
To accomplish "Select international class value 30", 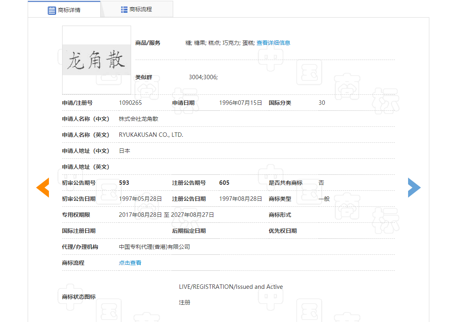I will click(322, 103).
